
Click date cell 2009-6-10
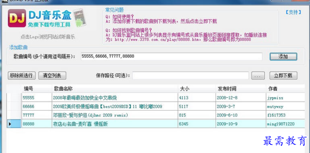pos(241,115)
